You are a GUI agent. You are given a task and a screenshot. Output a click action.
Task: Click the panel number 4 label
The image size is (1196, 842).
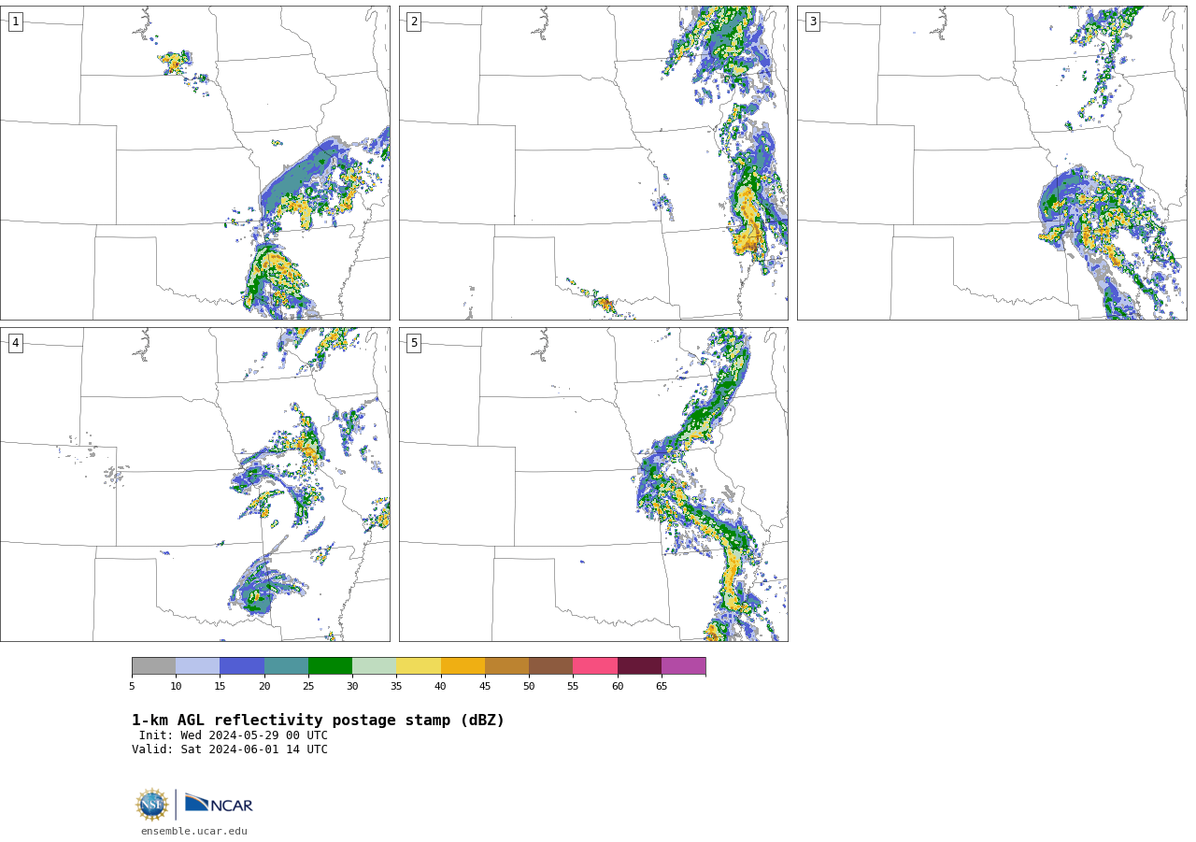[15, 343]
